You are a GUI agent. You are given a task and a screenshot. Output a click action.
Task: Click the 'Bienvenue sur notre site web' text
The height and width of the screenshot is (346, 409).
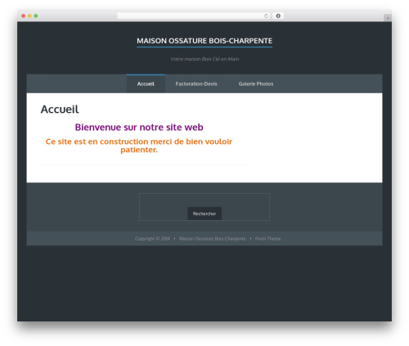pos(139,127)
